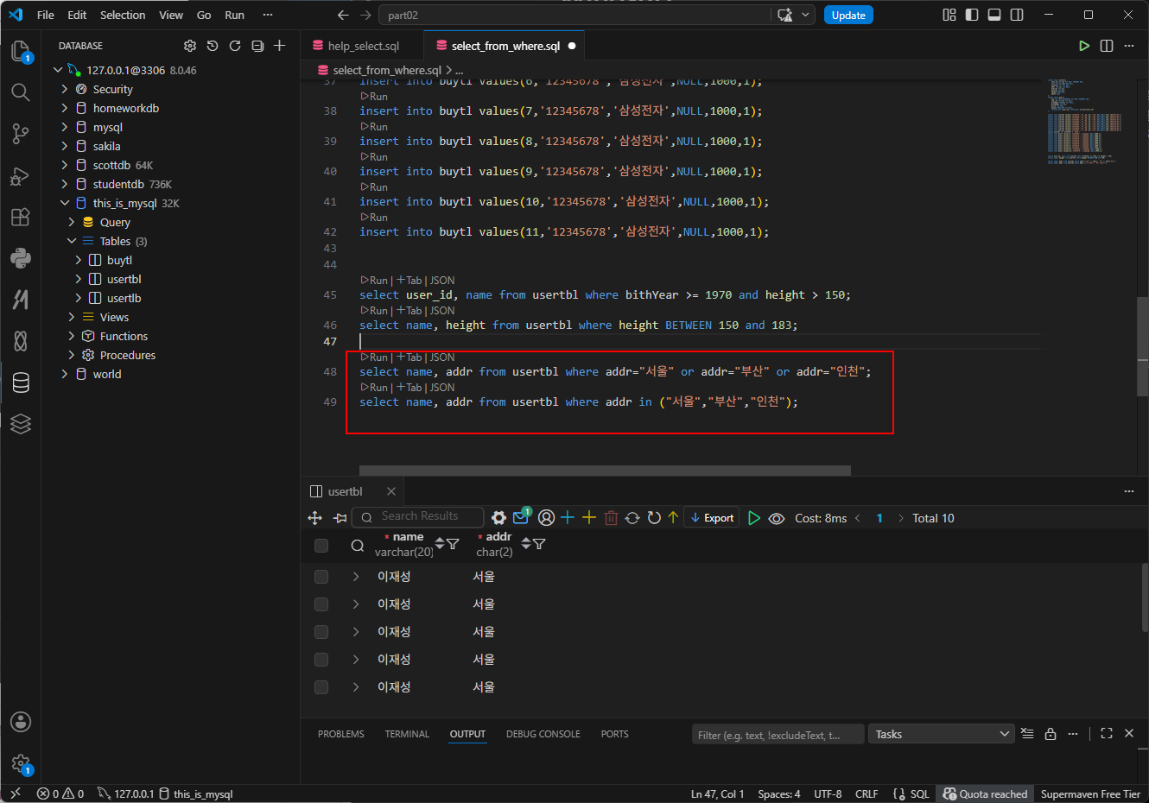Check the third 이재성 row checkbox
Image resolution: width=1149 pixels, height=803 pixels.
click(x=321, y=632)
